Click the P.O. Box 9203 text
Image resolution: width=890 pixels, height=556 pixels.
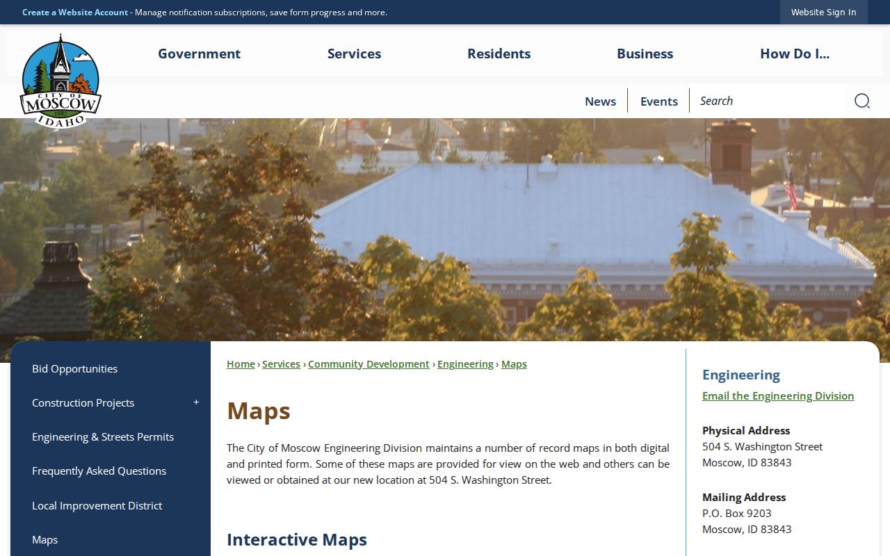pos(737,513)
